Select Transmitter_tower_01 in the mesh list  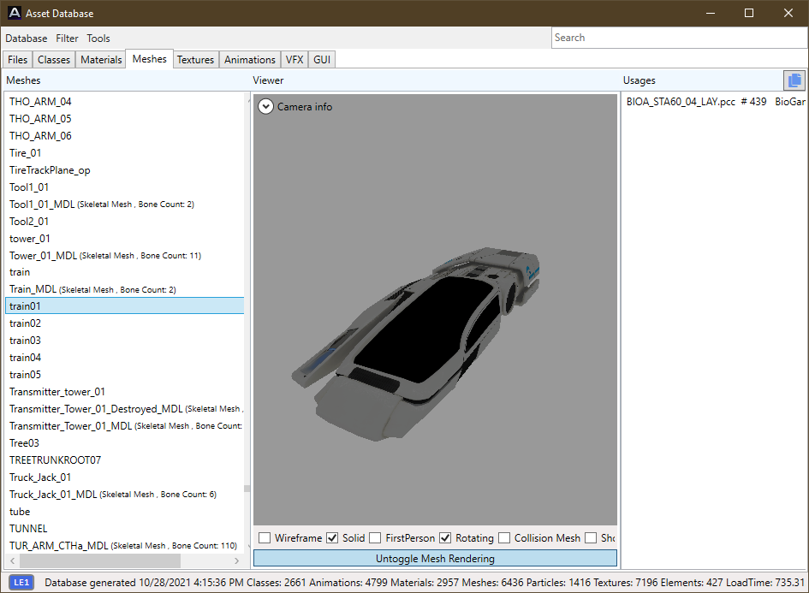pyautogui.click(x=57, y=392)
